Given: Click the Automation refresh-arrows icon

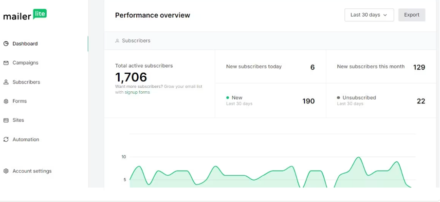Looking at the screenshot, I should [x=6, y=139].
